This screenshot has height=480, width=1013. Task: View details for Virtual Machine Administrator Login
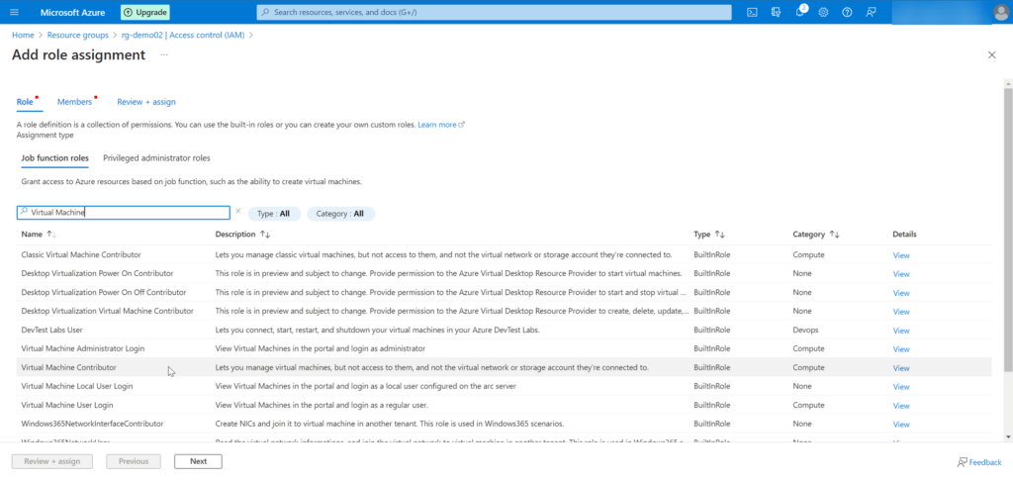point(900,348)
